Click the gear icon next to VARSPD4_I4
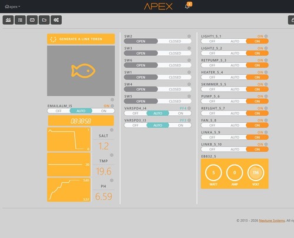This screenshot has height=238, width=294. (x=189, y=108)
